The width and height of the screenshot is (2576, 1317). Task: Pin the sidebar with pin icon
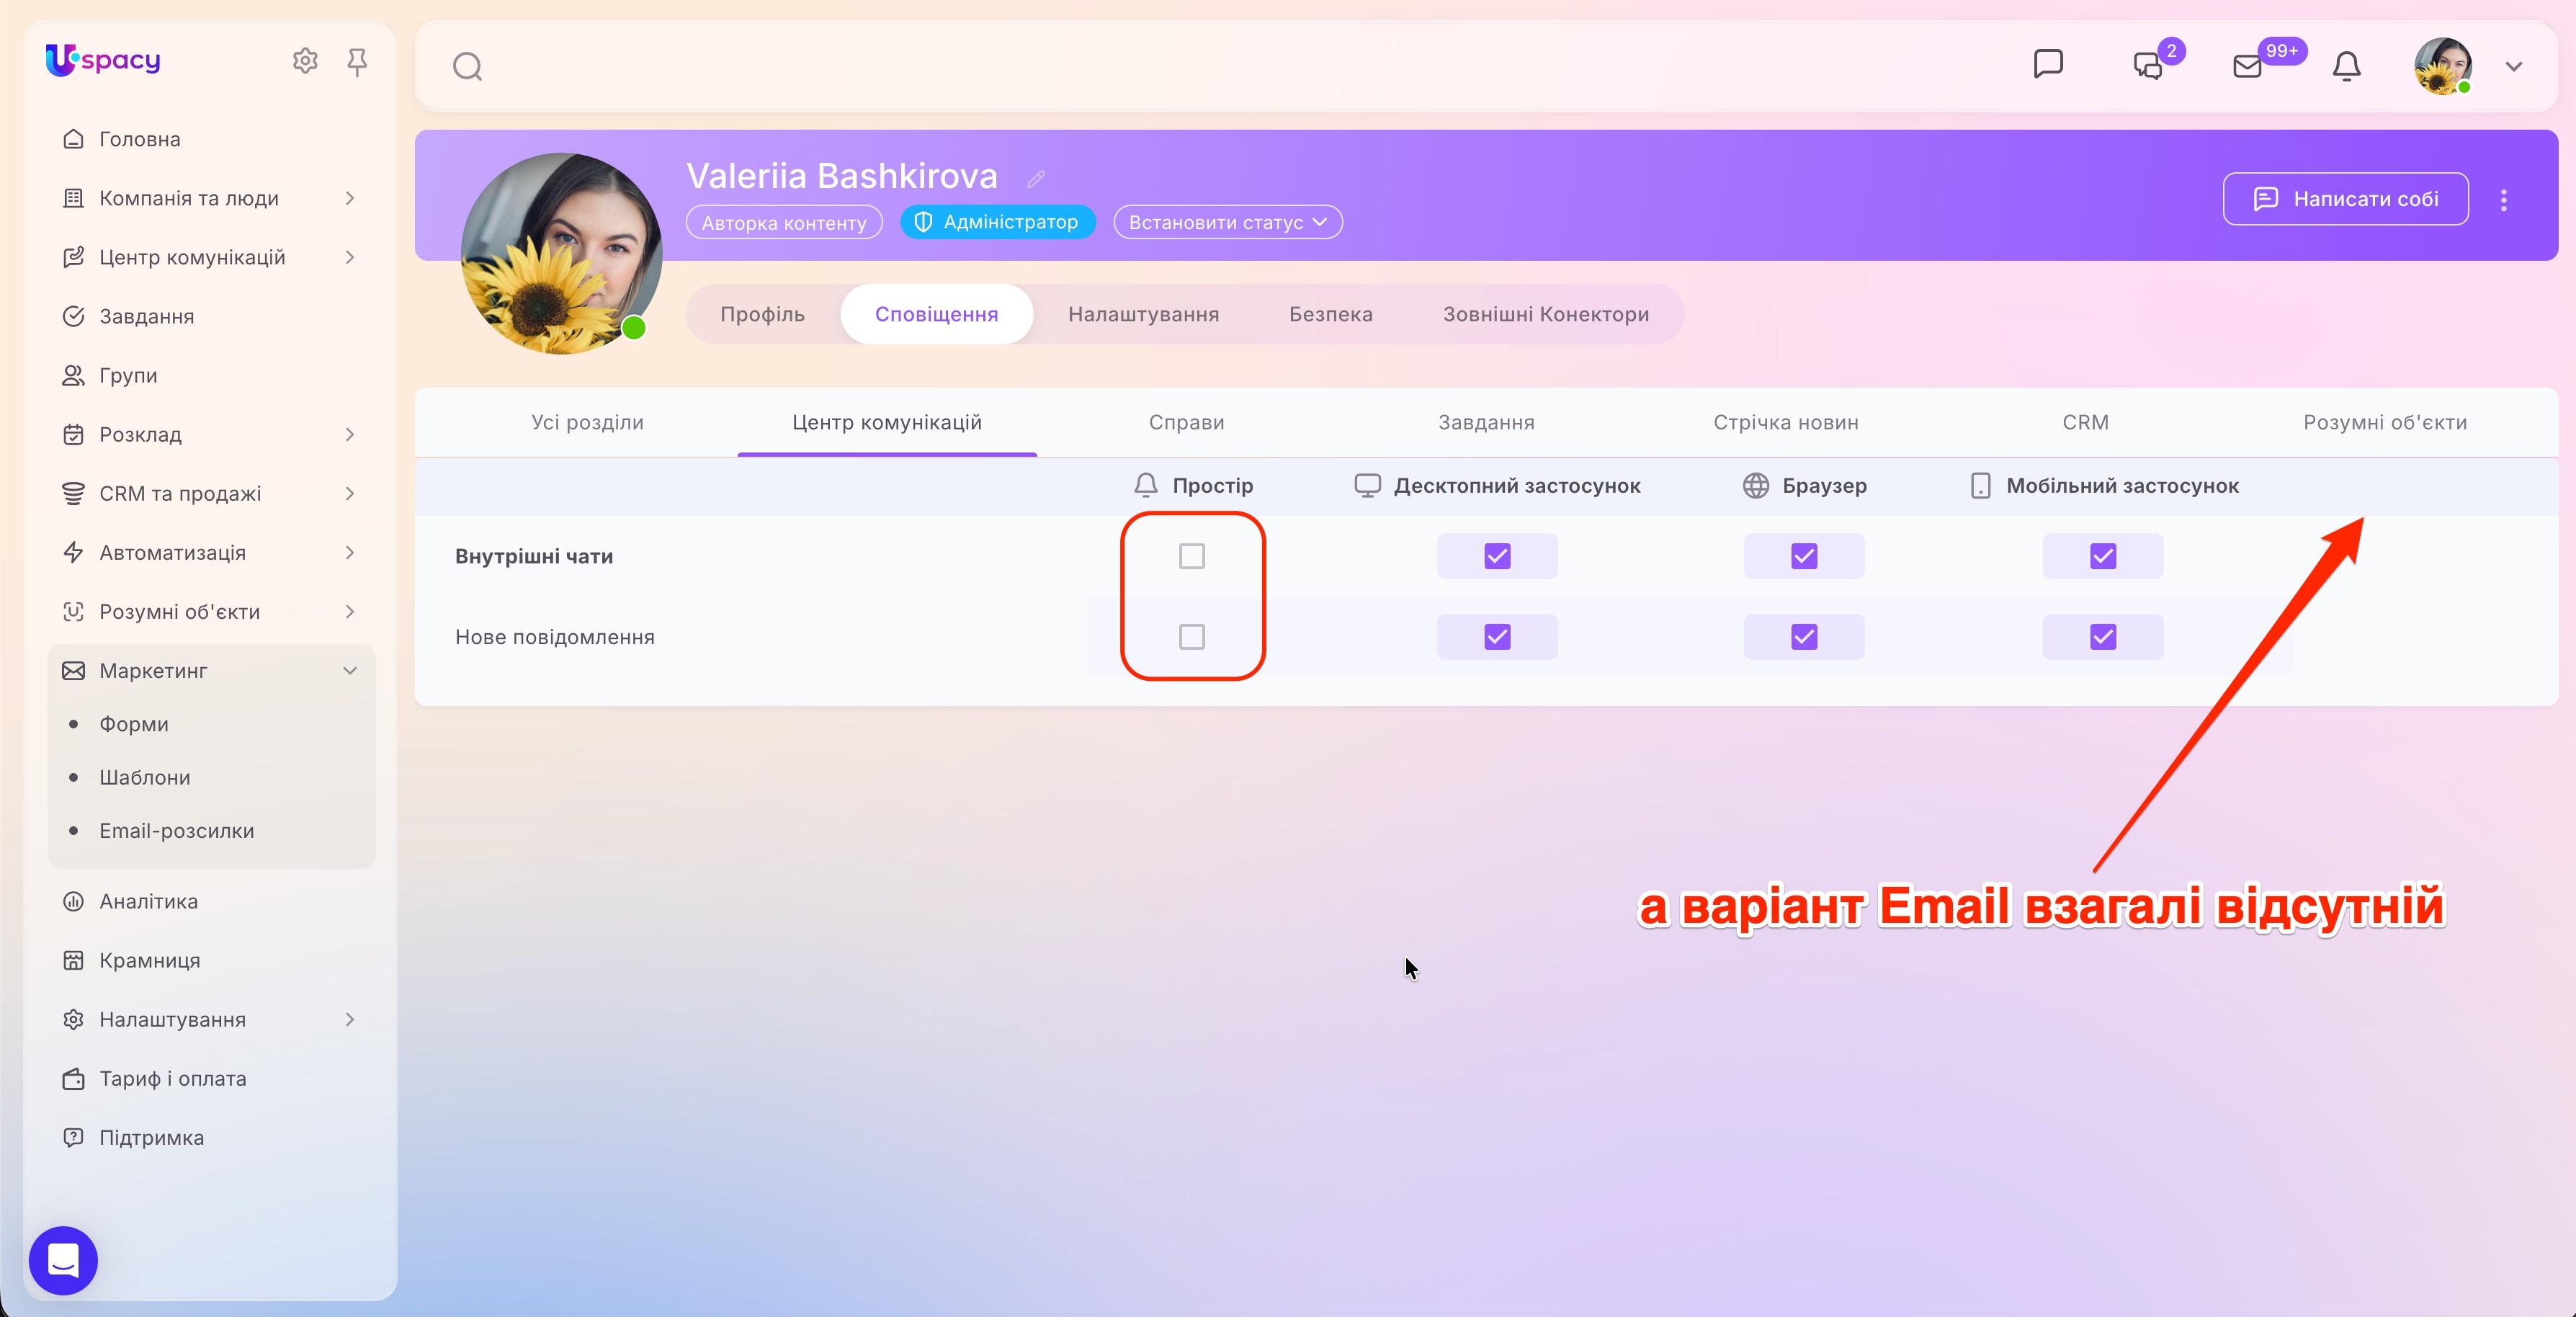click(x=357, y=62)
